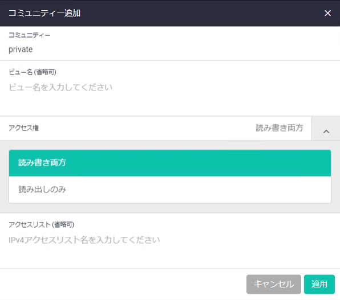Click the 適用 button
Image resolution: width=340 pixels, height=300 pixels.
[x=319, y=284]
